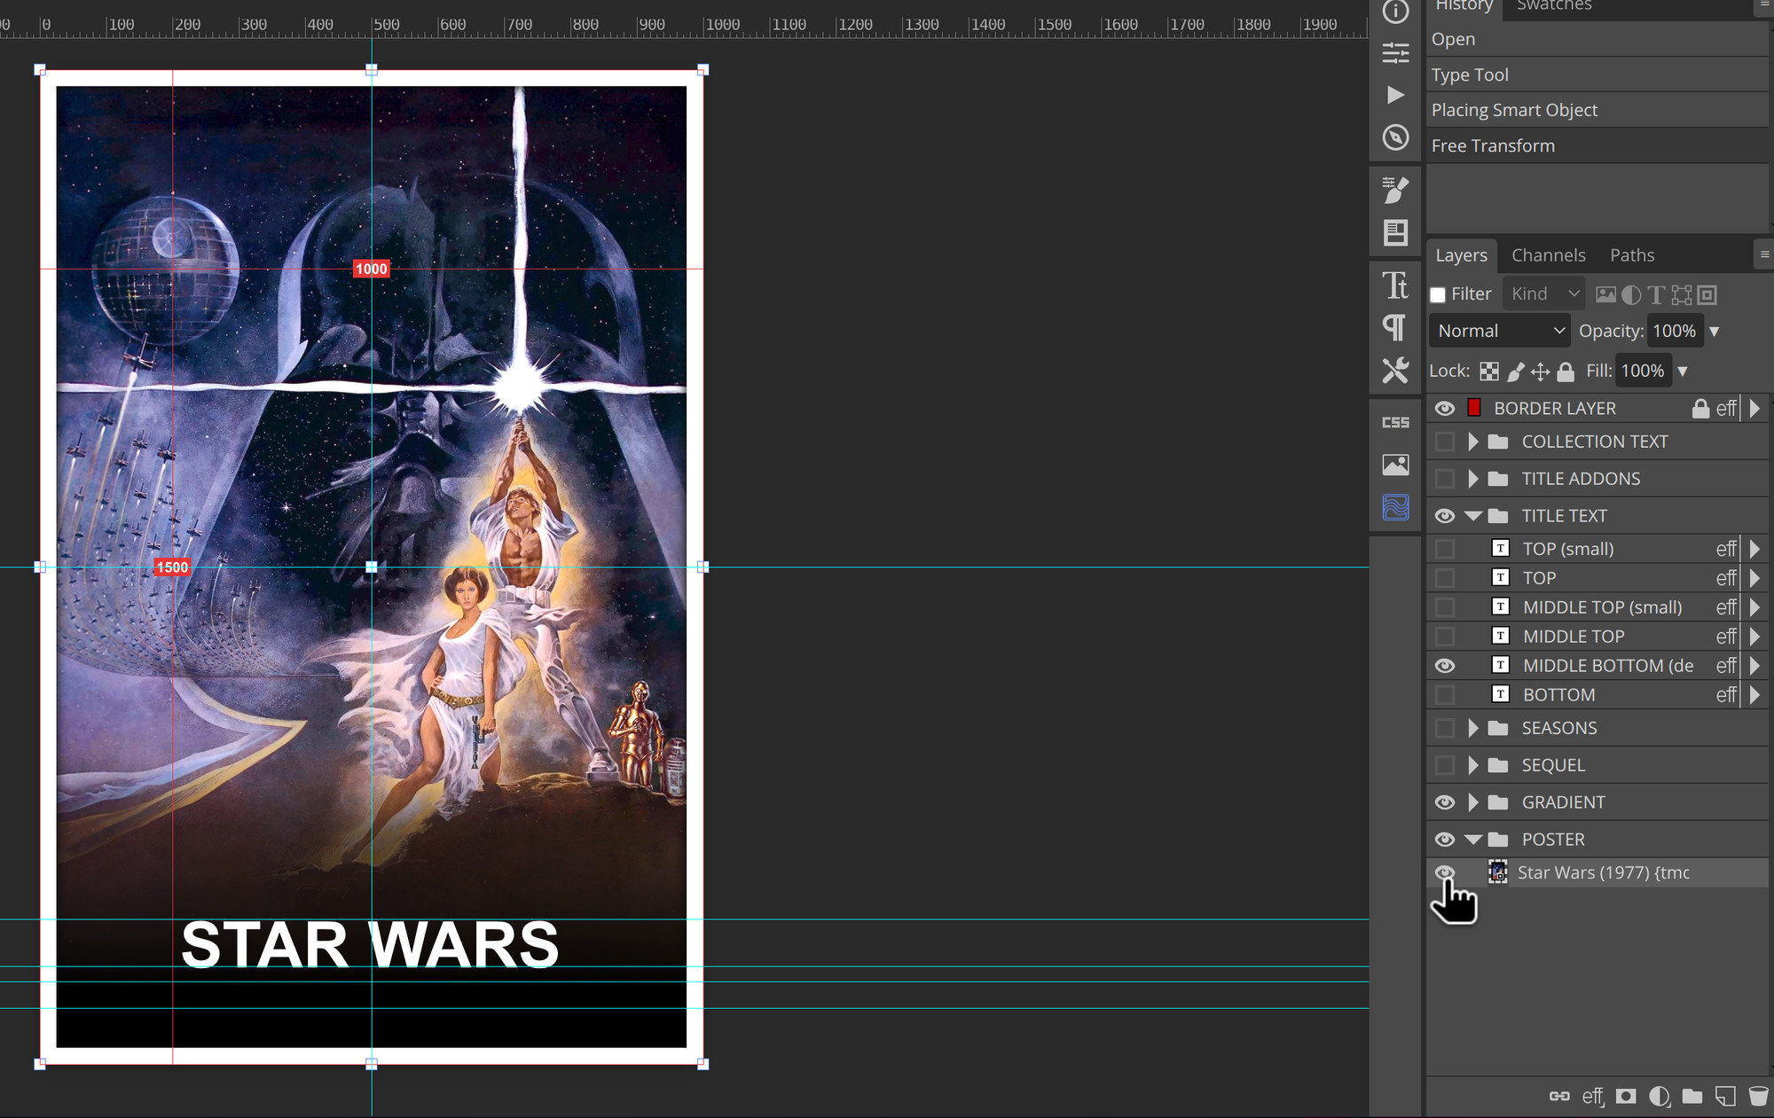Hide the TITLE TEXT folder
This screenshot has width=1774, height=1118.
point(1445,516)
